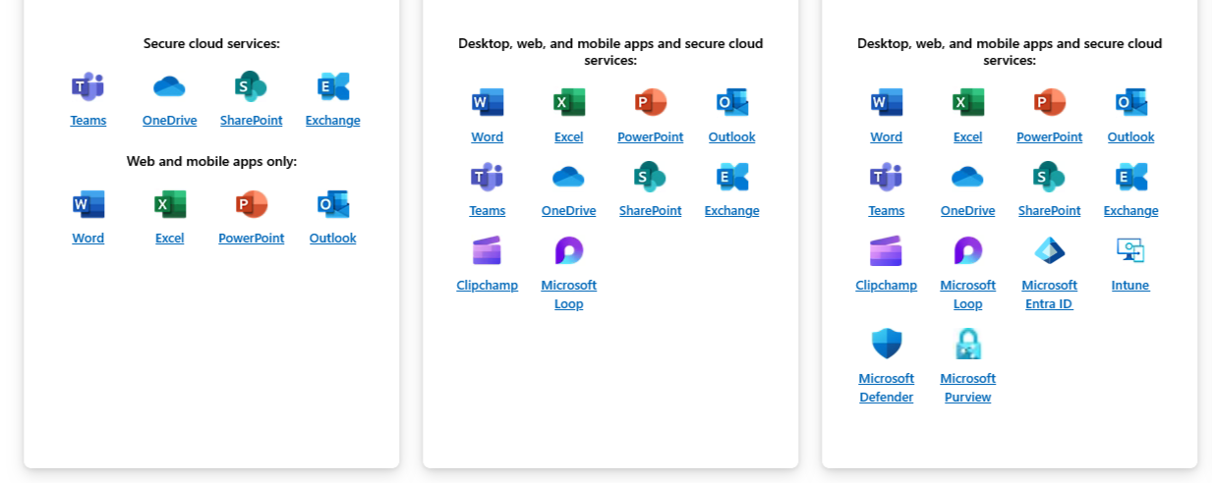Image resolution: width=1212 pixels, height=483 pixels.
Task: Open the Exchange link in the left card
Action: pos(333,121)
